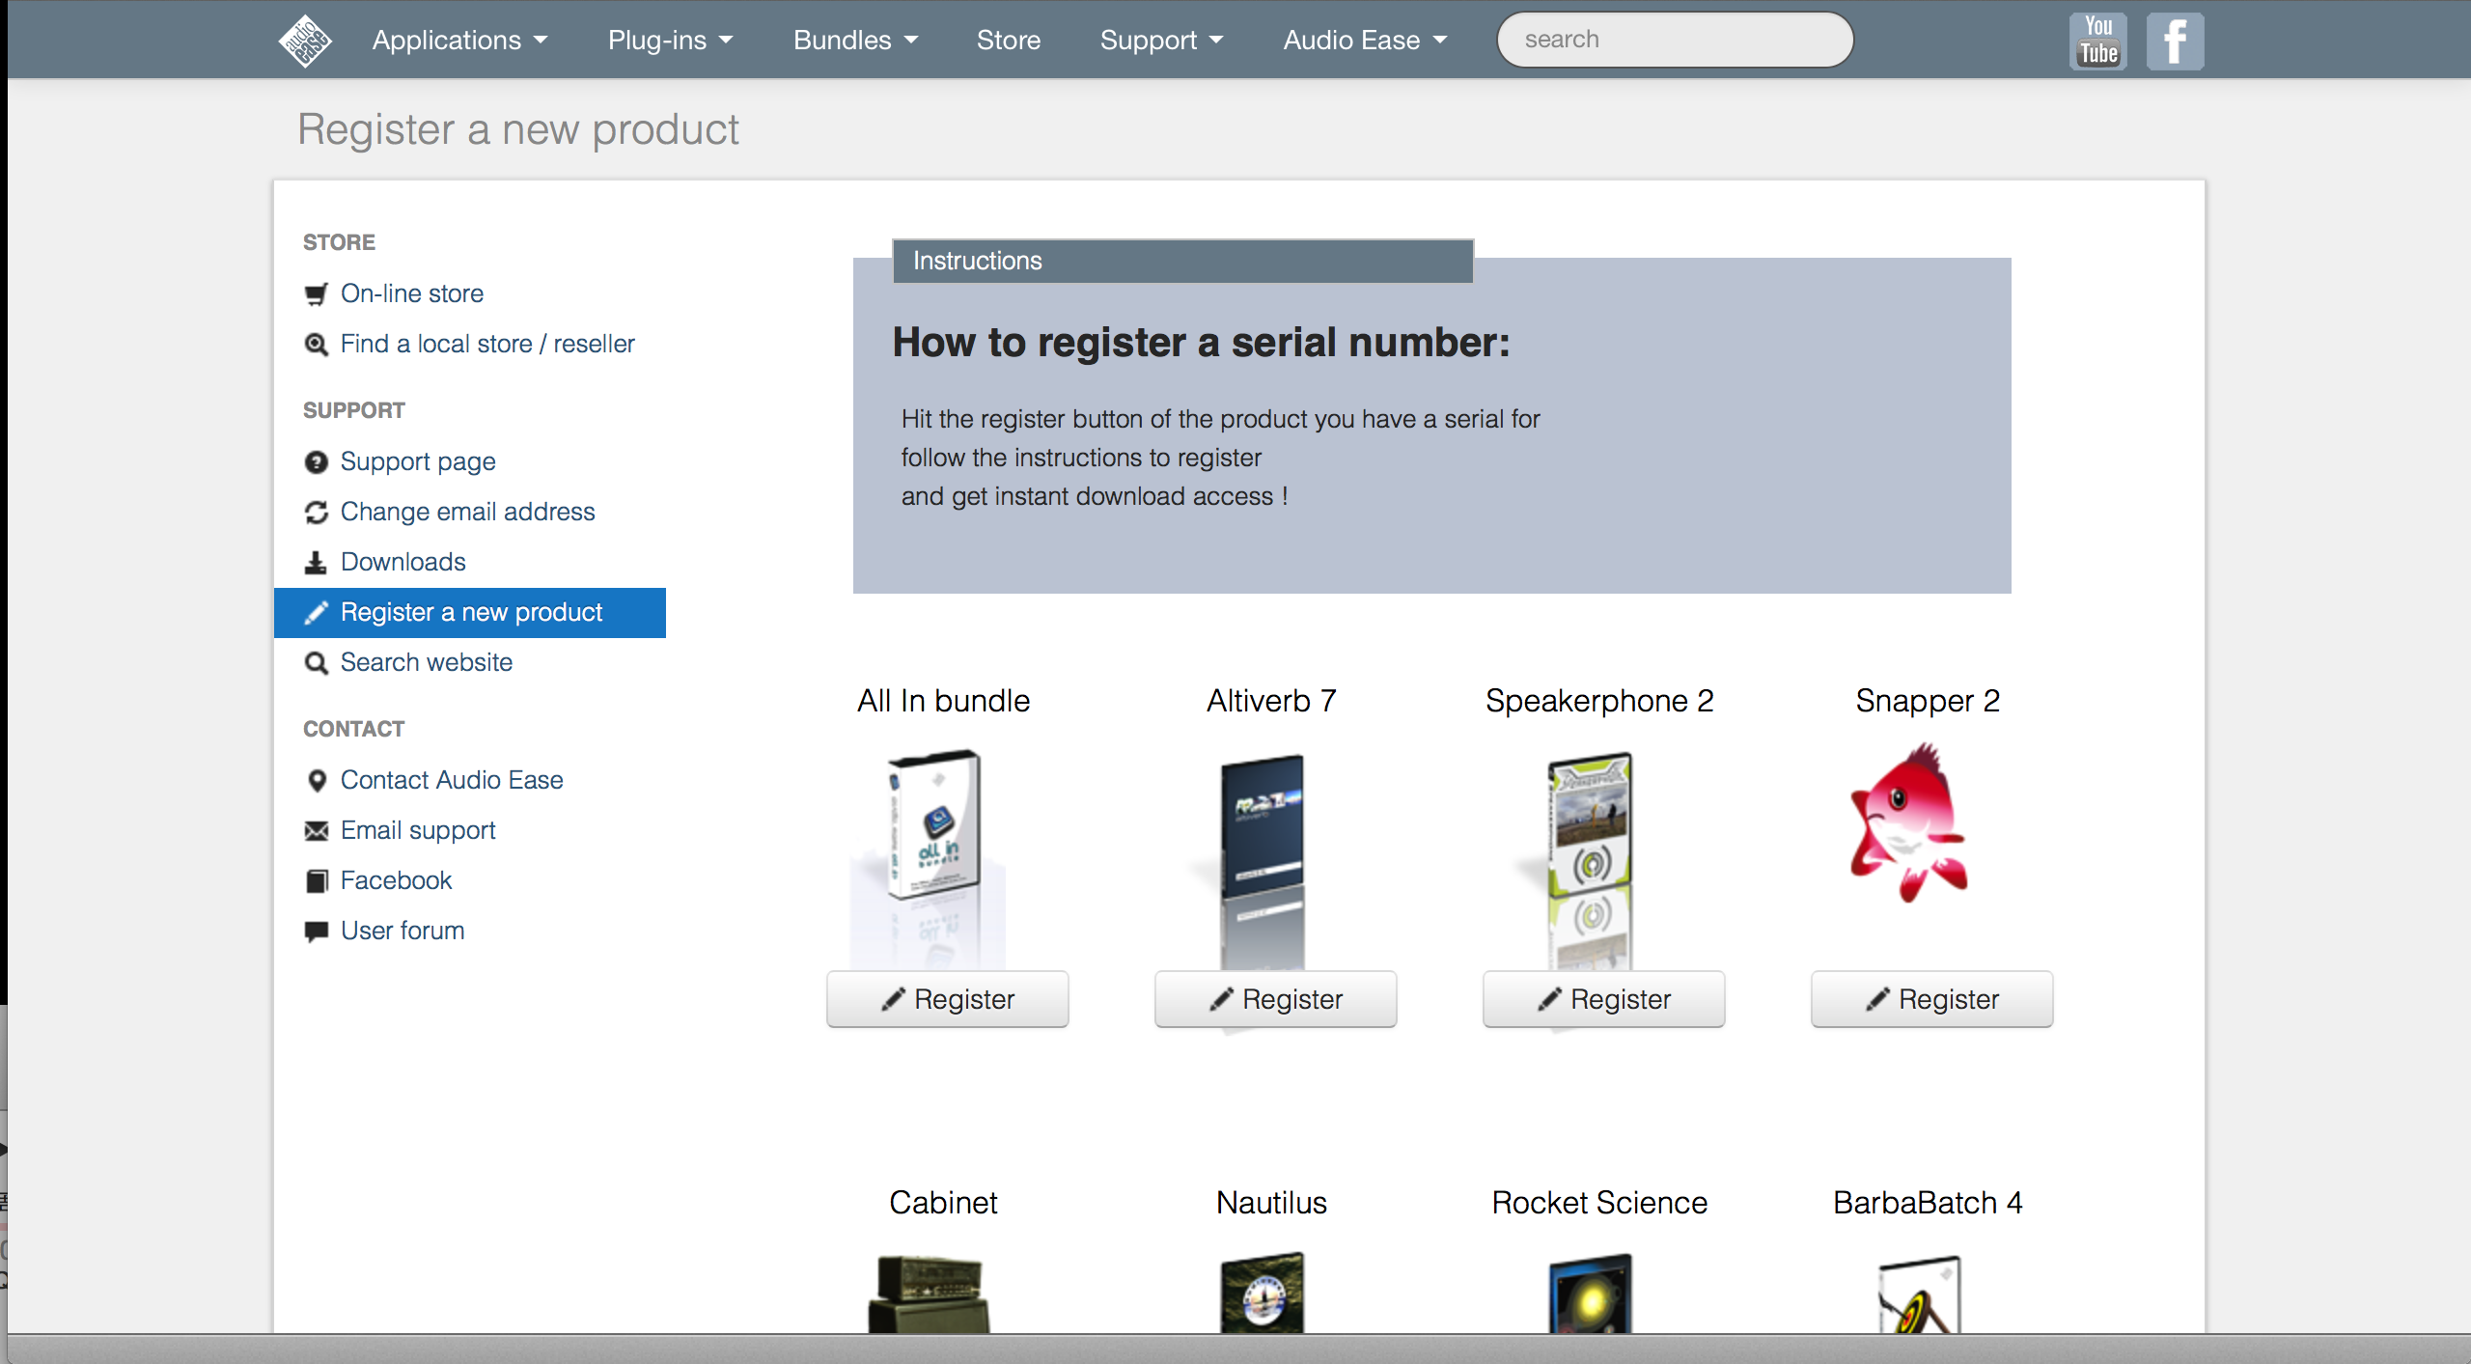Click the speech bubble icon beside User forum
The height and width of the screenshot is (1364, 2471).
[317, 932]
